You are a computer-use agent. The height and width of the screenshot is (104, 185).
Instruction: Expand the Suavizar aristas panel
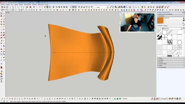click(171, 64)
